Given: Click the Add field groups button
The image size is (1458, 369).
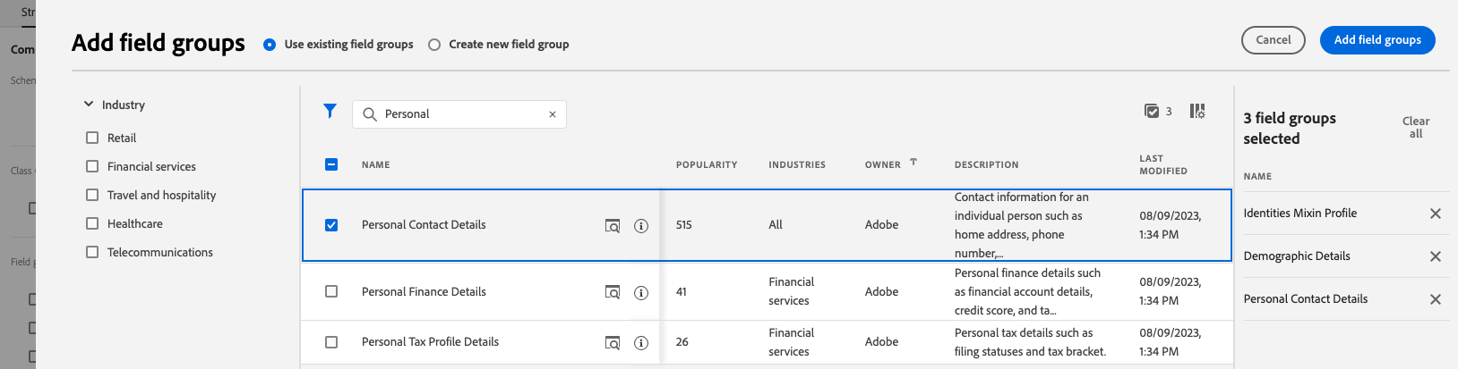Looking at the screenshot, I should (1377, 40).
